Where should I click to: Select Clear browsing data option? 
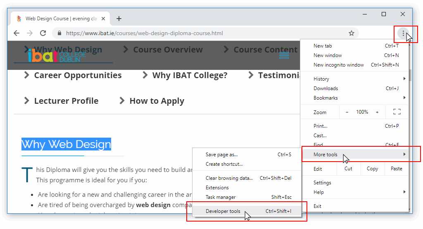tap(229, 178)
